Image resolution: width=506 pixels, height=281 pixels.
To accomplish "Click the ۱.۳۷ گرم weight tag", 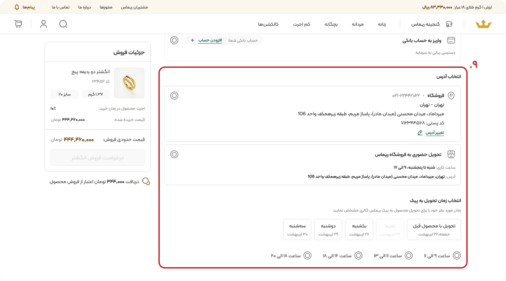I will point(96,94).
